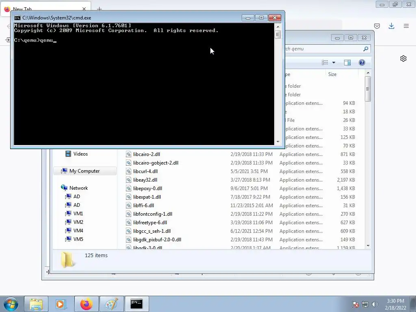Viewport: 416px width, 312px height.
Task: Click the Explorer file list scrollbar thumb
Action: point(368,89)
